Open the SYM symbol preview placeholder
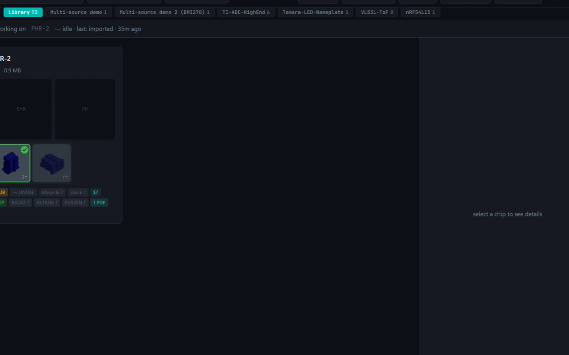Image resolution: width=569 pixels, height=355 pixels. [x=21, y=109]
